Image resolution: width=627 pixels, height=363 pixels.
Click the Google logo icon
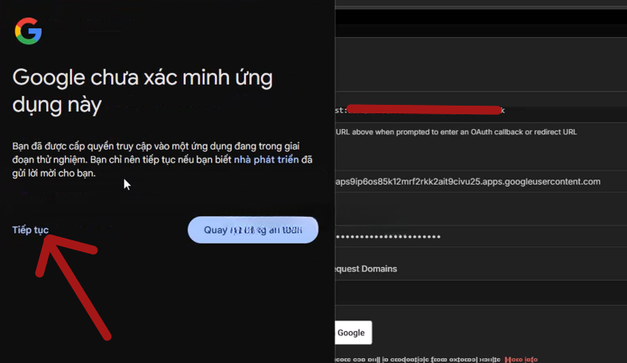point(28,31)
